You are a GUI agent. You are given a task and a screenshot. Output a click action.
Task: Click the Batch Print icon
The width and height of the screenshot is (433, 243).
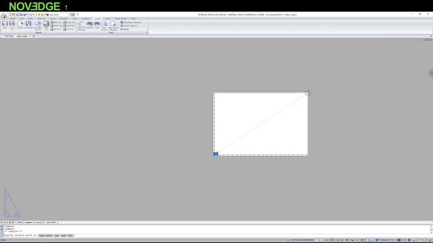tap(90, 25)
